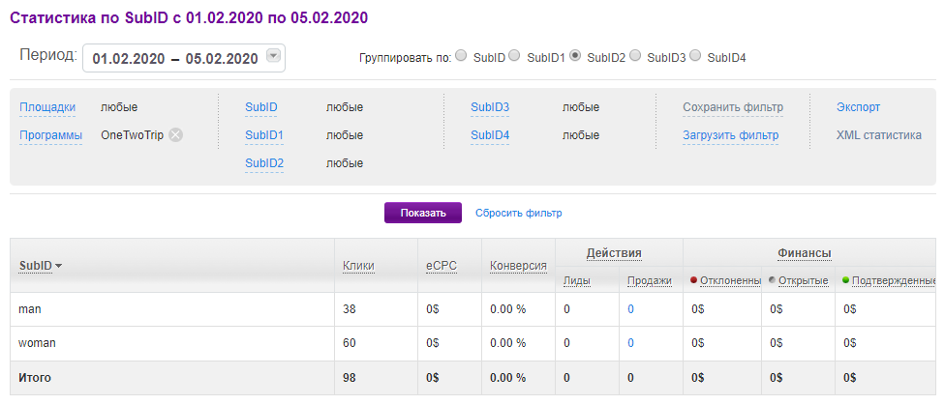Sort table by Клики column

tap(358, 266)
